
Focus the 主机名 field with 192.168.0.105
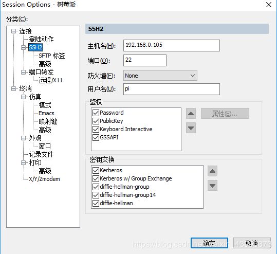171,46
